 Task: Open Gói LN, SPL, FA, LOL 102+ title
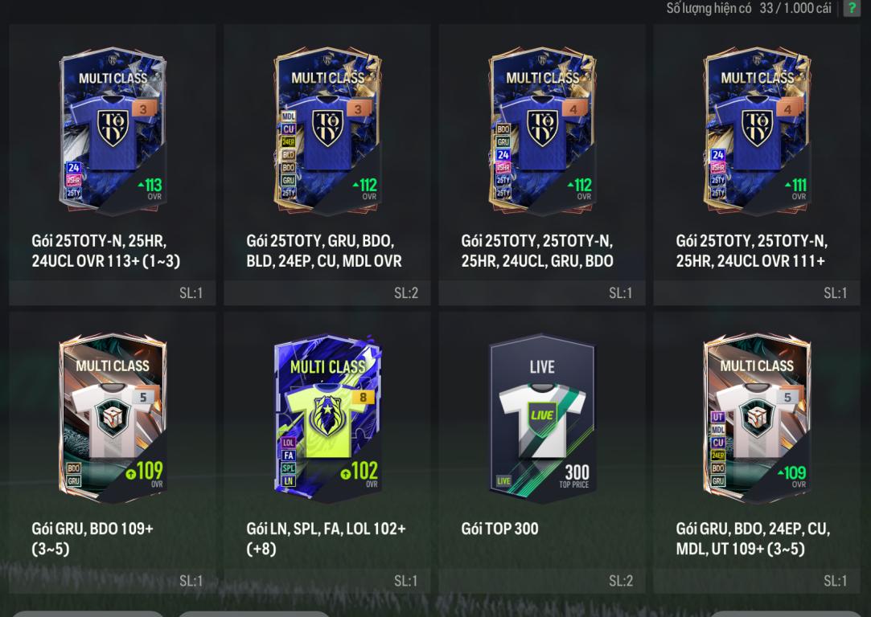[x=326, y=538]
